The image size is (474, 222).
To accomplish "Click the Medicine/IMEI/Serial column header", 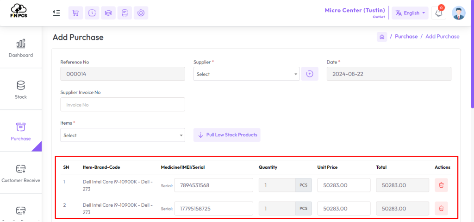I will (183, 167).
